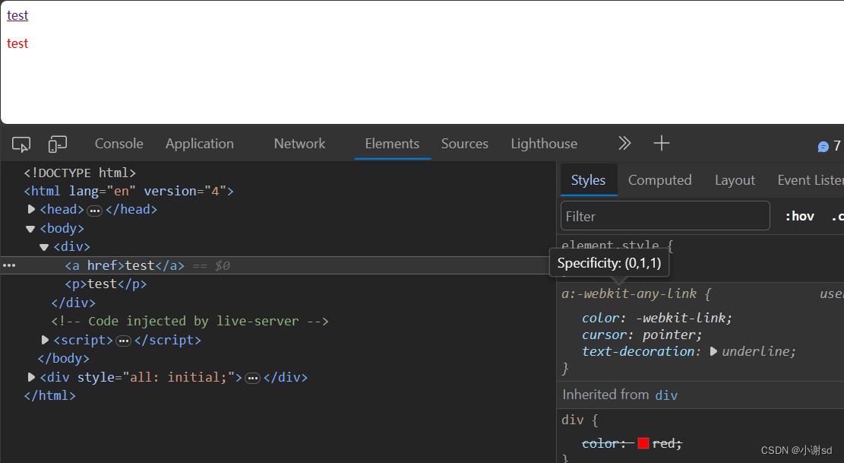Open the Network tab
Image resolution: width=844 pixels, height=463 pixels.
pos(300,144)
